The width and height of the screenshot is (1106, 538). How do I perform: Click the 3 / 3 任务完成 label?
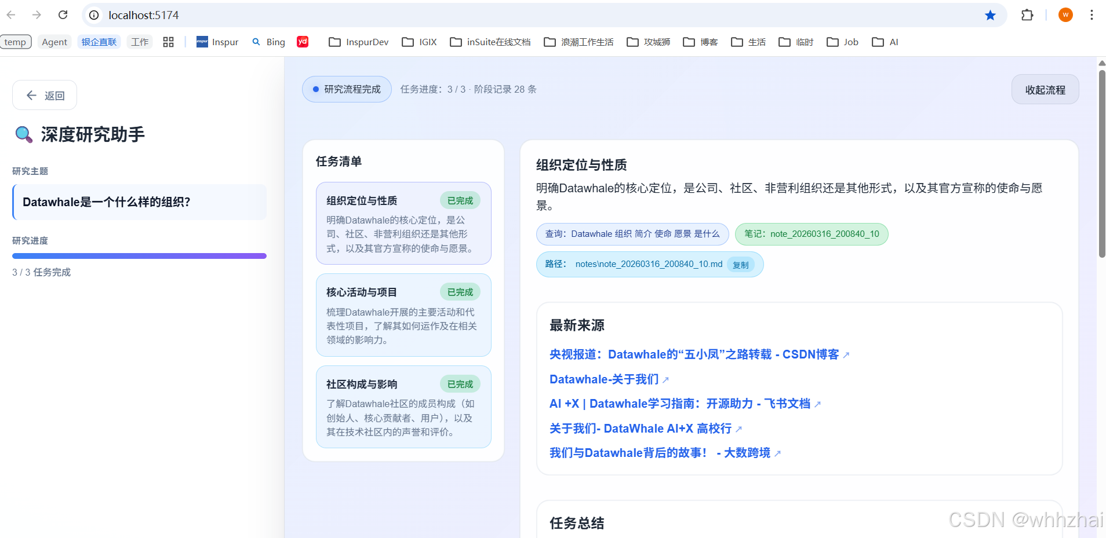41,272
